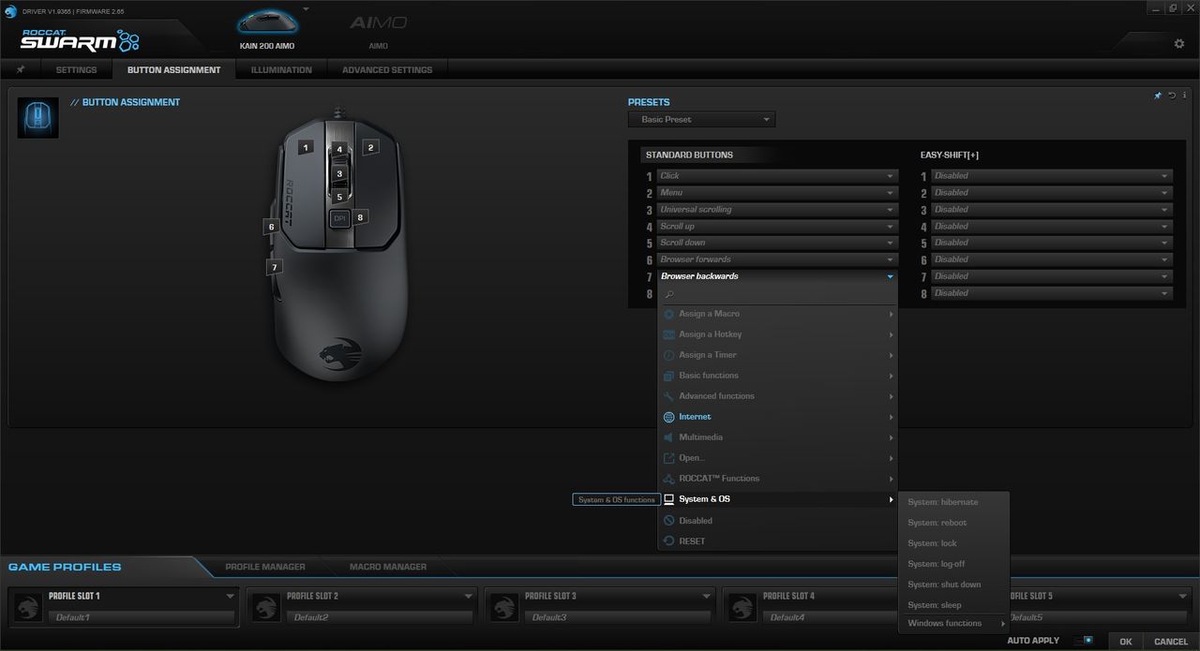The width and height of the screenshot is (1200, 651).
Task: Select System: shut down from the submenu
Action: coord(953,584)
